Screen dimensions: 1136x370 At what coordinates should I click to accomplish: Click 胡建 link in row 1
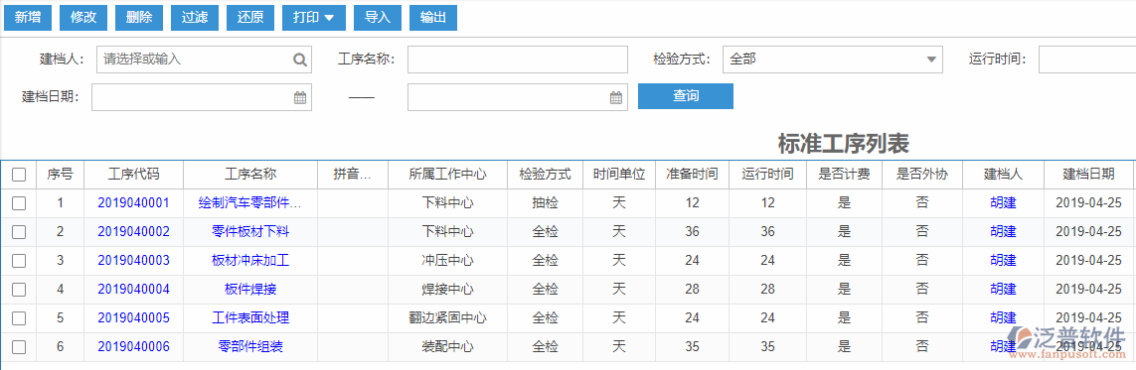(1003, 203)
